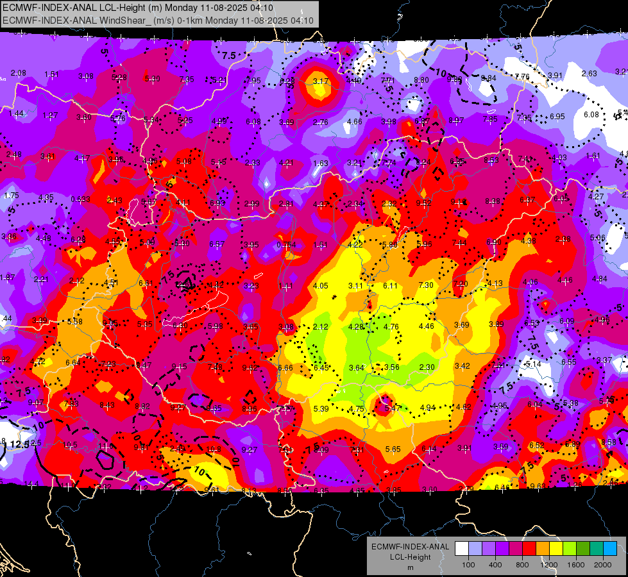This screenshot has height=577, width=628.
Task: Click the 4.46 grid point value
Action: tap(426, 326)
